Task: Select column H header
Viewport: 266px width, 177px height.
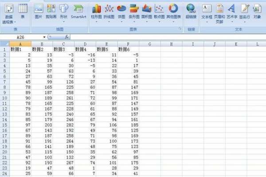Action: pyautogui.click(x=171, y=44)
